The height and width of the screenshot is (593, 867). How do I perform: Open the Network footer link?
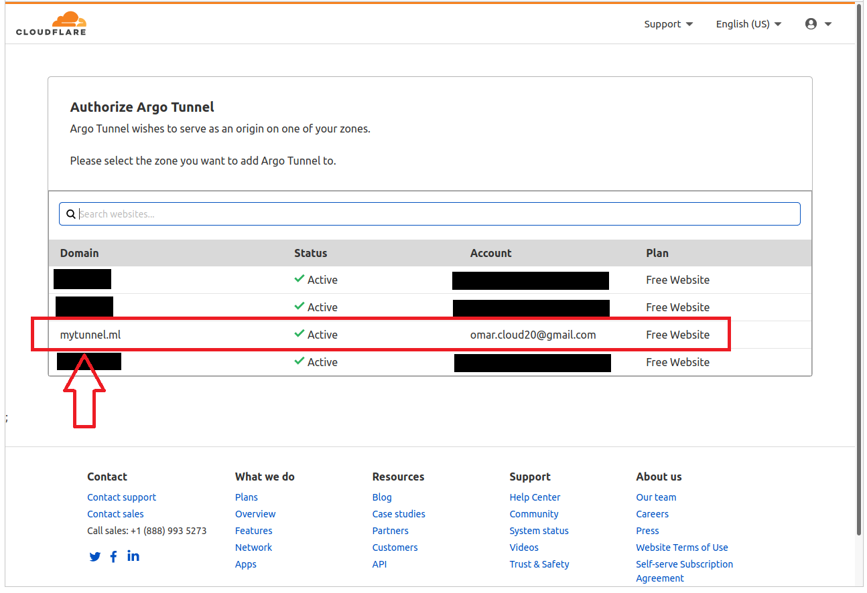(x=253, y=547)
